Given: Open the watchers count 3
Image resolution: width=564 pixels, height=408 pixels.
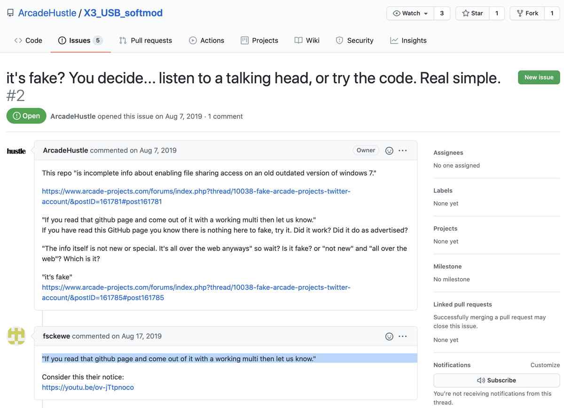Looking at the screenshot, I should point(442,13).
